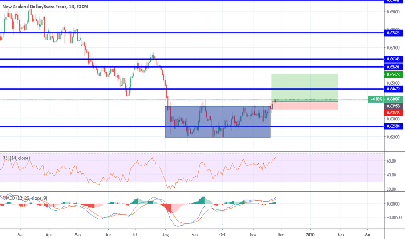Select the 0.65891 price level tag

(x=393, y=67)
